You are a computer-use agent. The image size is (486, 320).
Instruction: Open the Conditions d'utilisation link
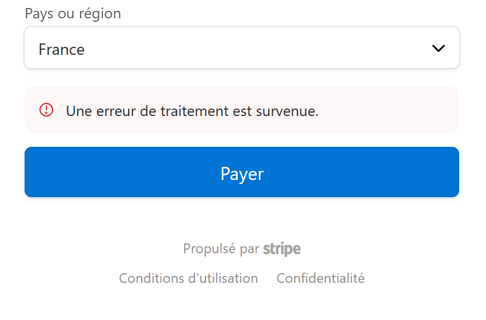point(189,278)
